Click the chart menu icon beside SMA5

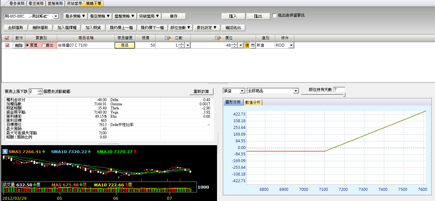point(5,152)
